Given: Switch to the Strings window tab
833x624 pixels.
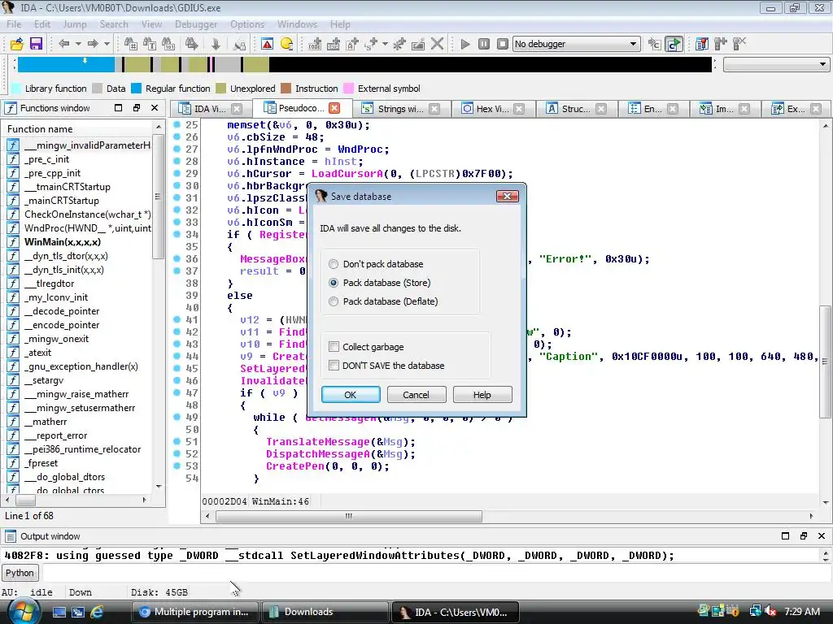Looking at the screenshot, I should point(400,109).
